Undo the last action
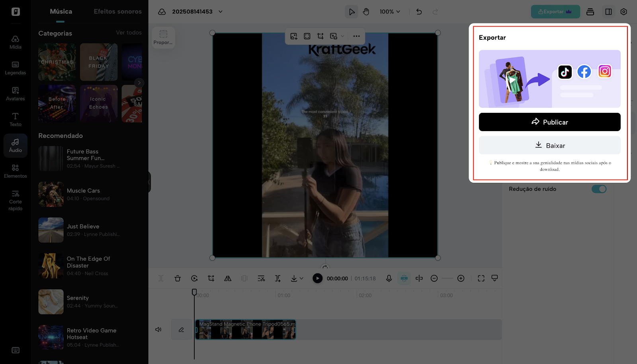637x364 pixels. (x=419, y=12)
